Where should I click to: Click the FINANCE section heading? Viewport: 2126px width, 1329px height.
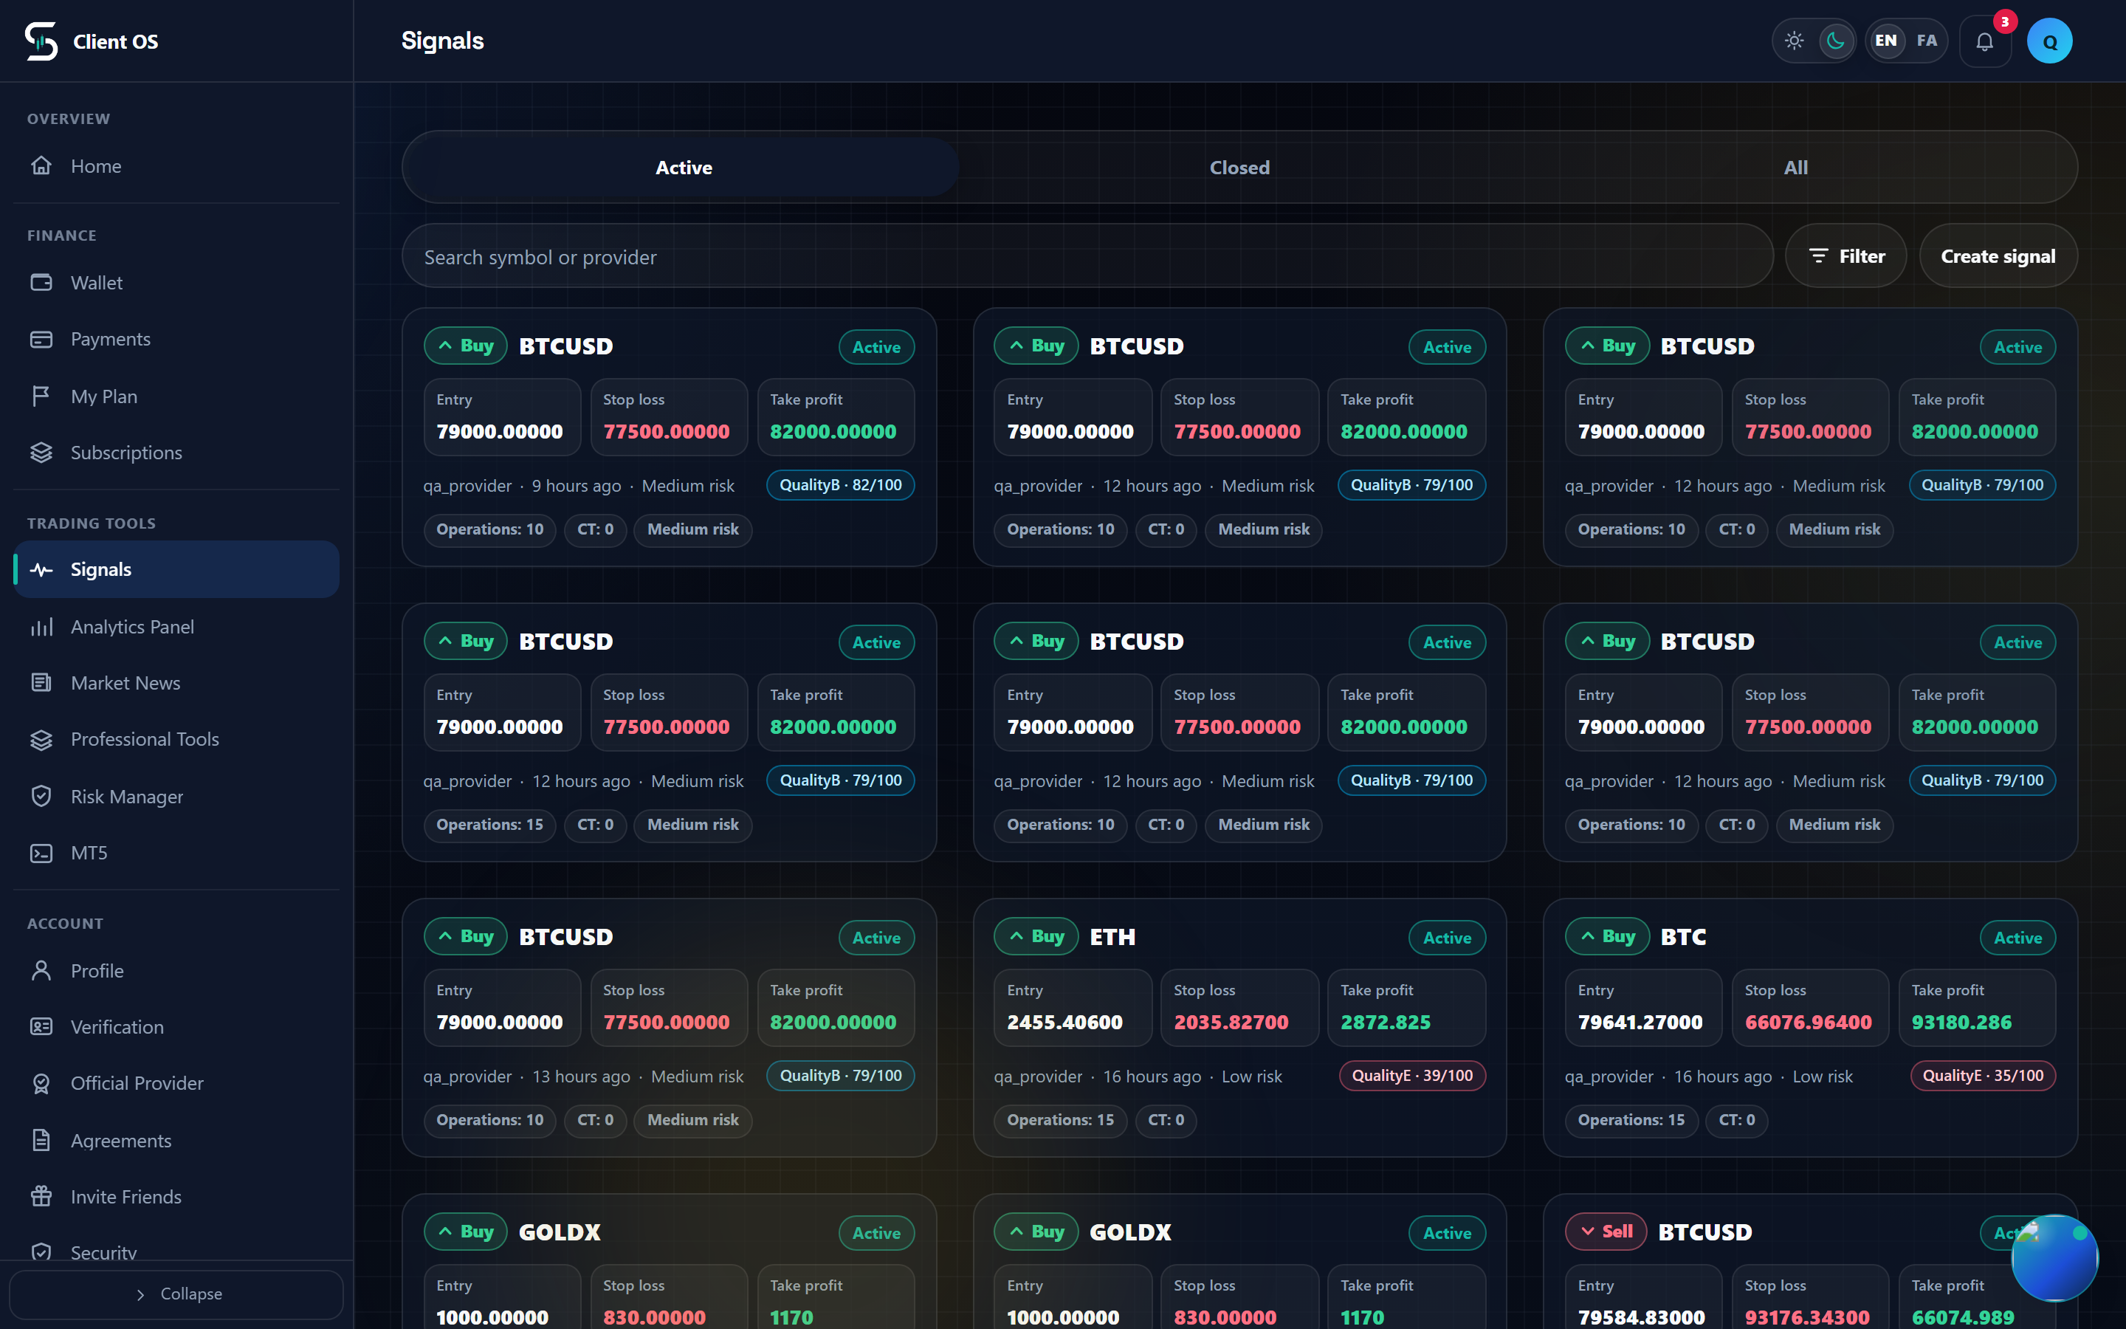point(61,236)
